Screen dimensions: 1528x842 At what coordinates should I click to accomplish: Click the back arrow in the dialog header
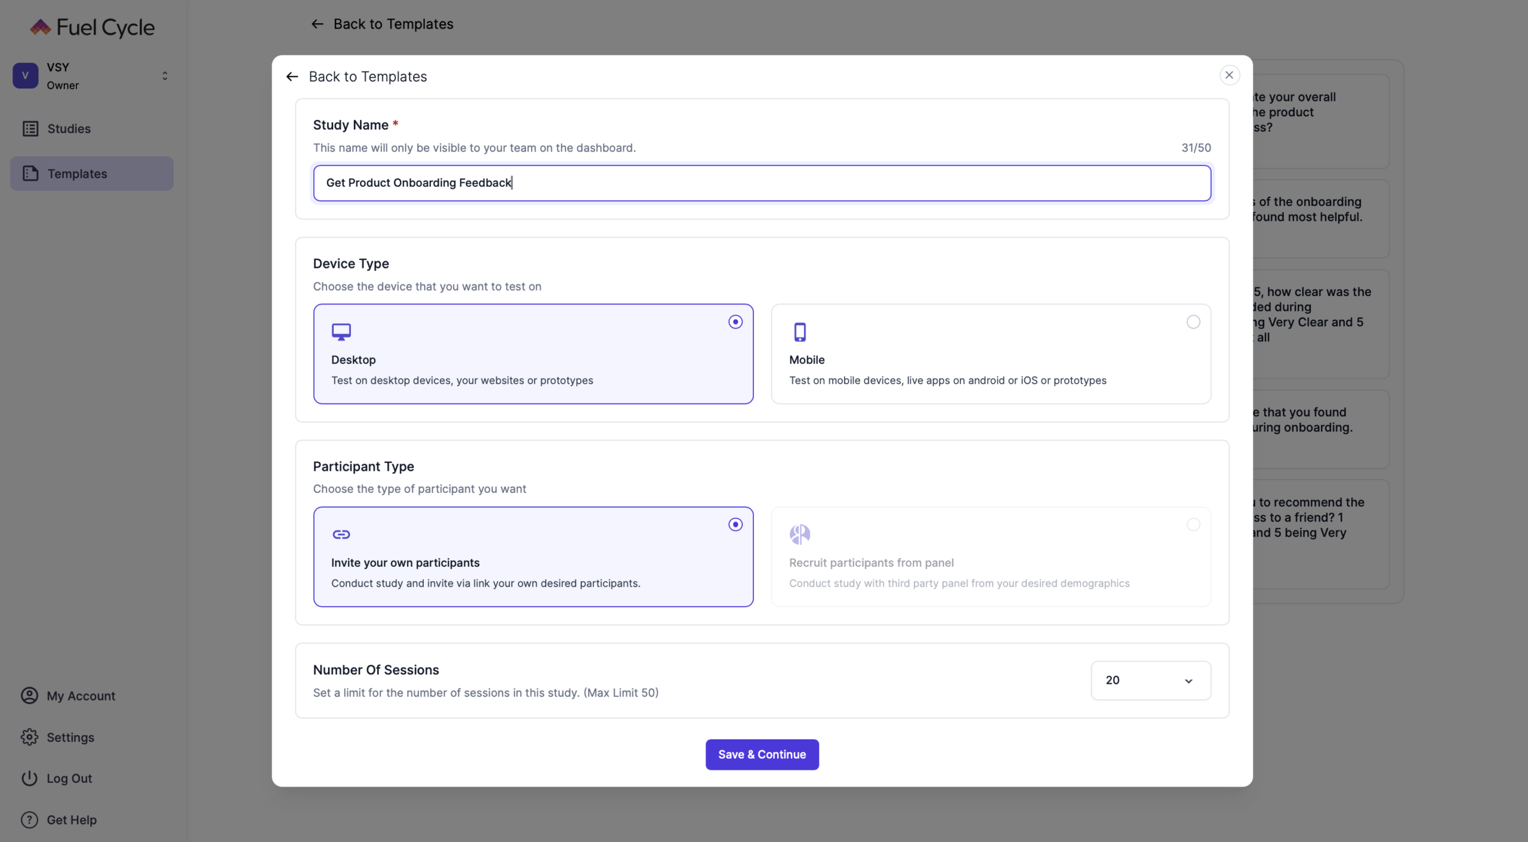(x=292, y=76)
